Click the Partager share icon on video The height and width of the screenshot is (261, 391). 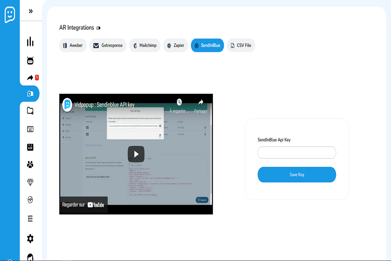coord(201,102)
